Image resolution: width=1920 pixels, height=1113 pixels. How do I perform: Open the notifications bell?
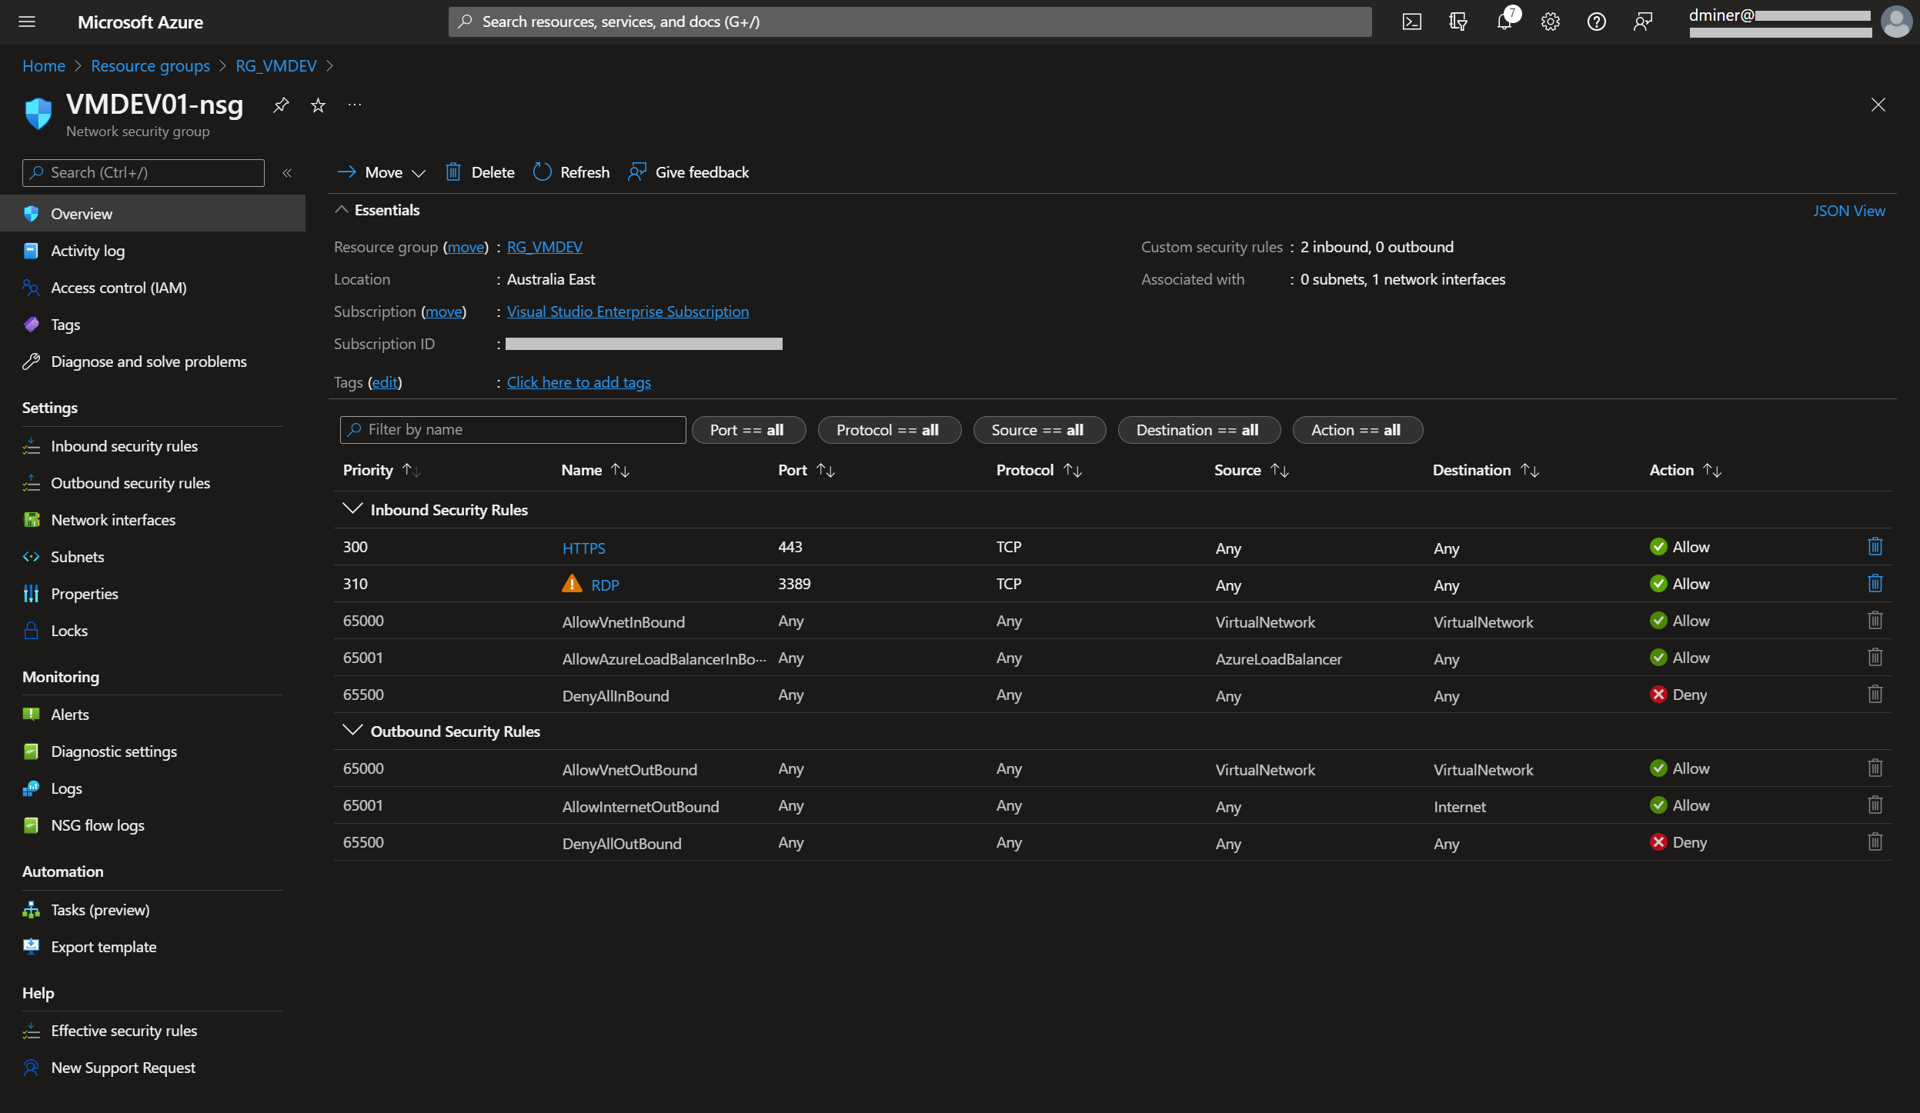tap(1504, 22)
